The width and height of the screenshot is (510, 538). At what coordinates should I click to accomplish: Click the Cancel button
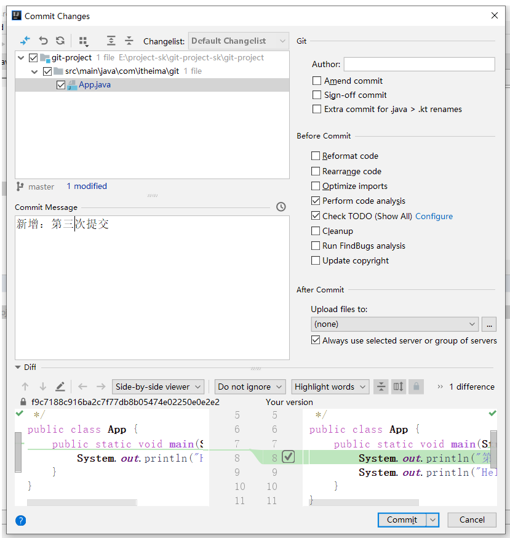pos(472,520)
